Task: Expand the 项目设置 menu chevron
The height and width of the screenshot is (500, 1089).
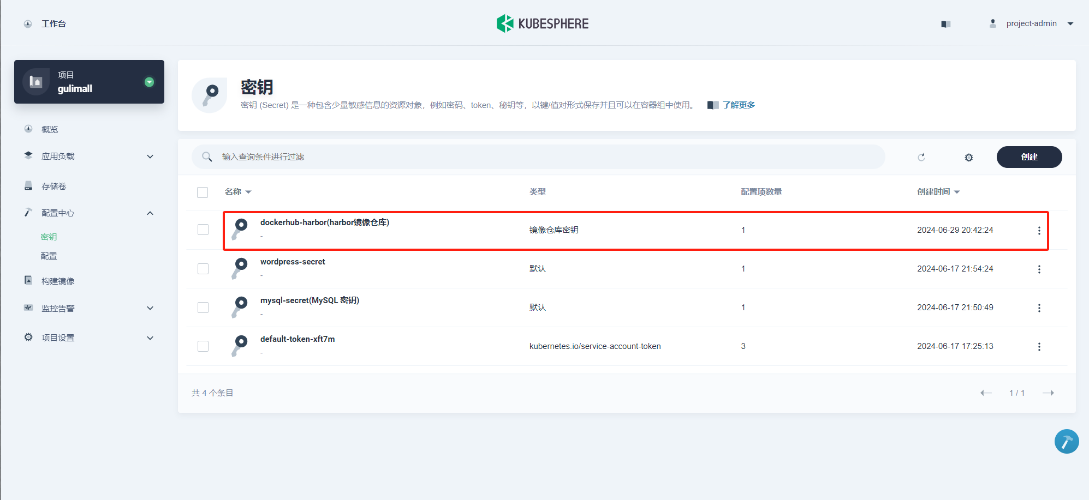Action: point(150,338)
